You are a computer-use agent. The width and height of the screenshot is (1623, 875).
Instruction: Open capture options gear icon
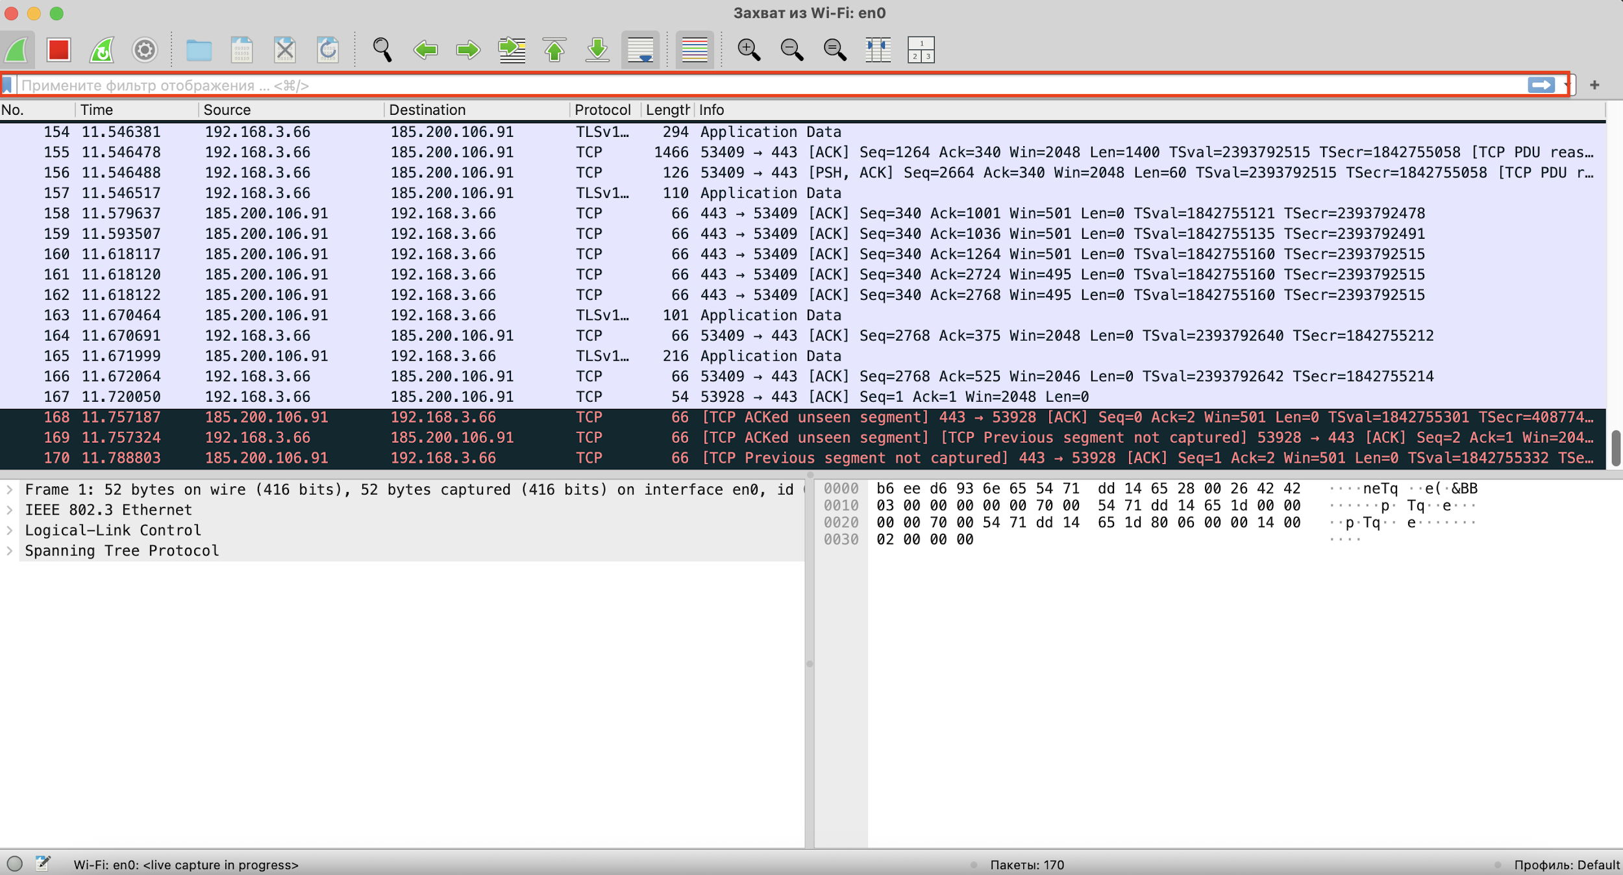[x=144, y=50]
